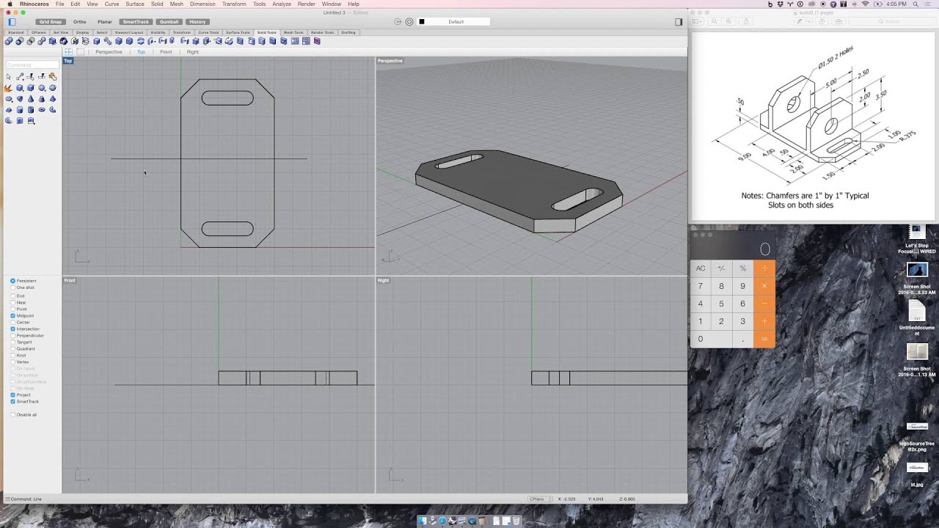Switch to the Solid Tools toolbar tab
Screen dimensions: 939x528
tap(266, 32)
